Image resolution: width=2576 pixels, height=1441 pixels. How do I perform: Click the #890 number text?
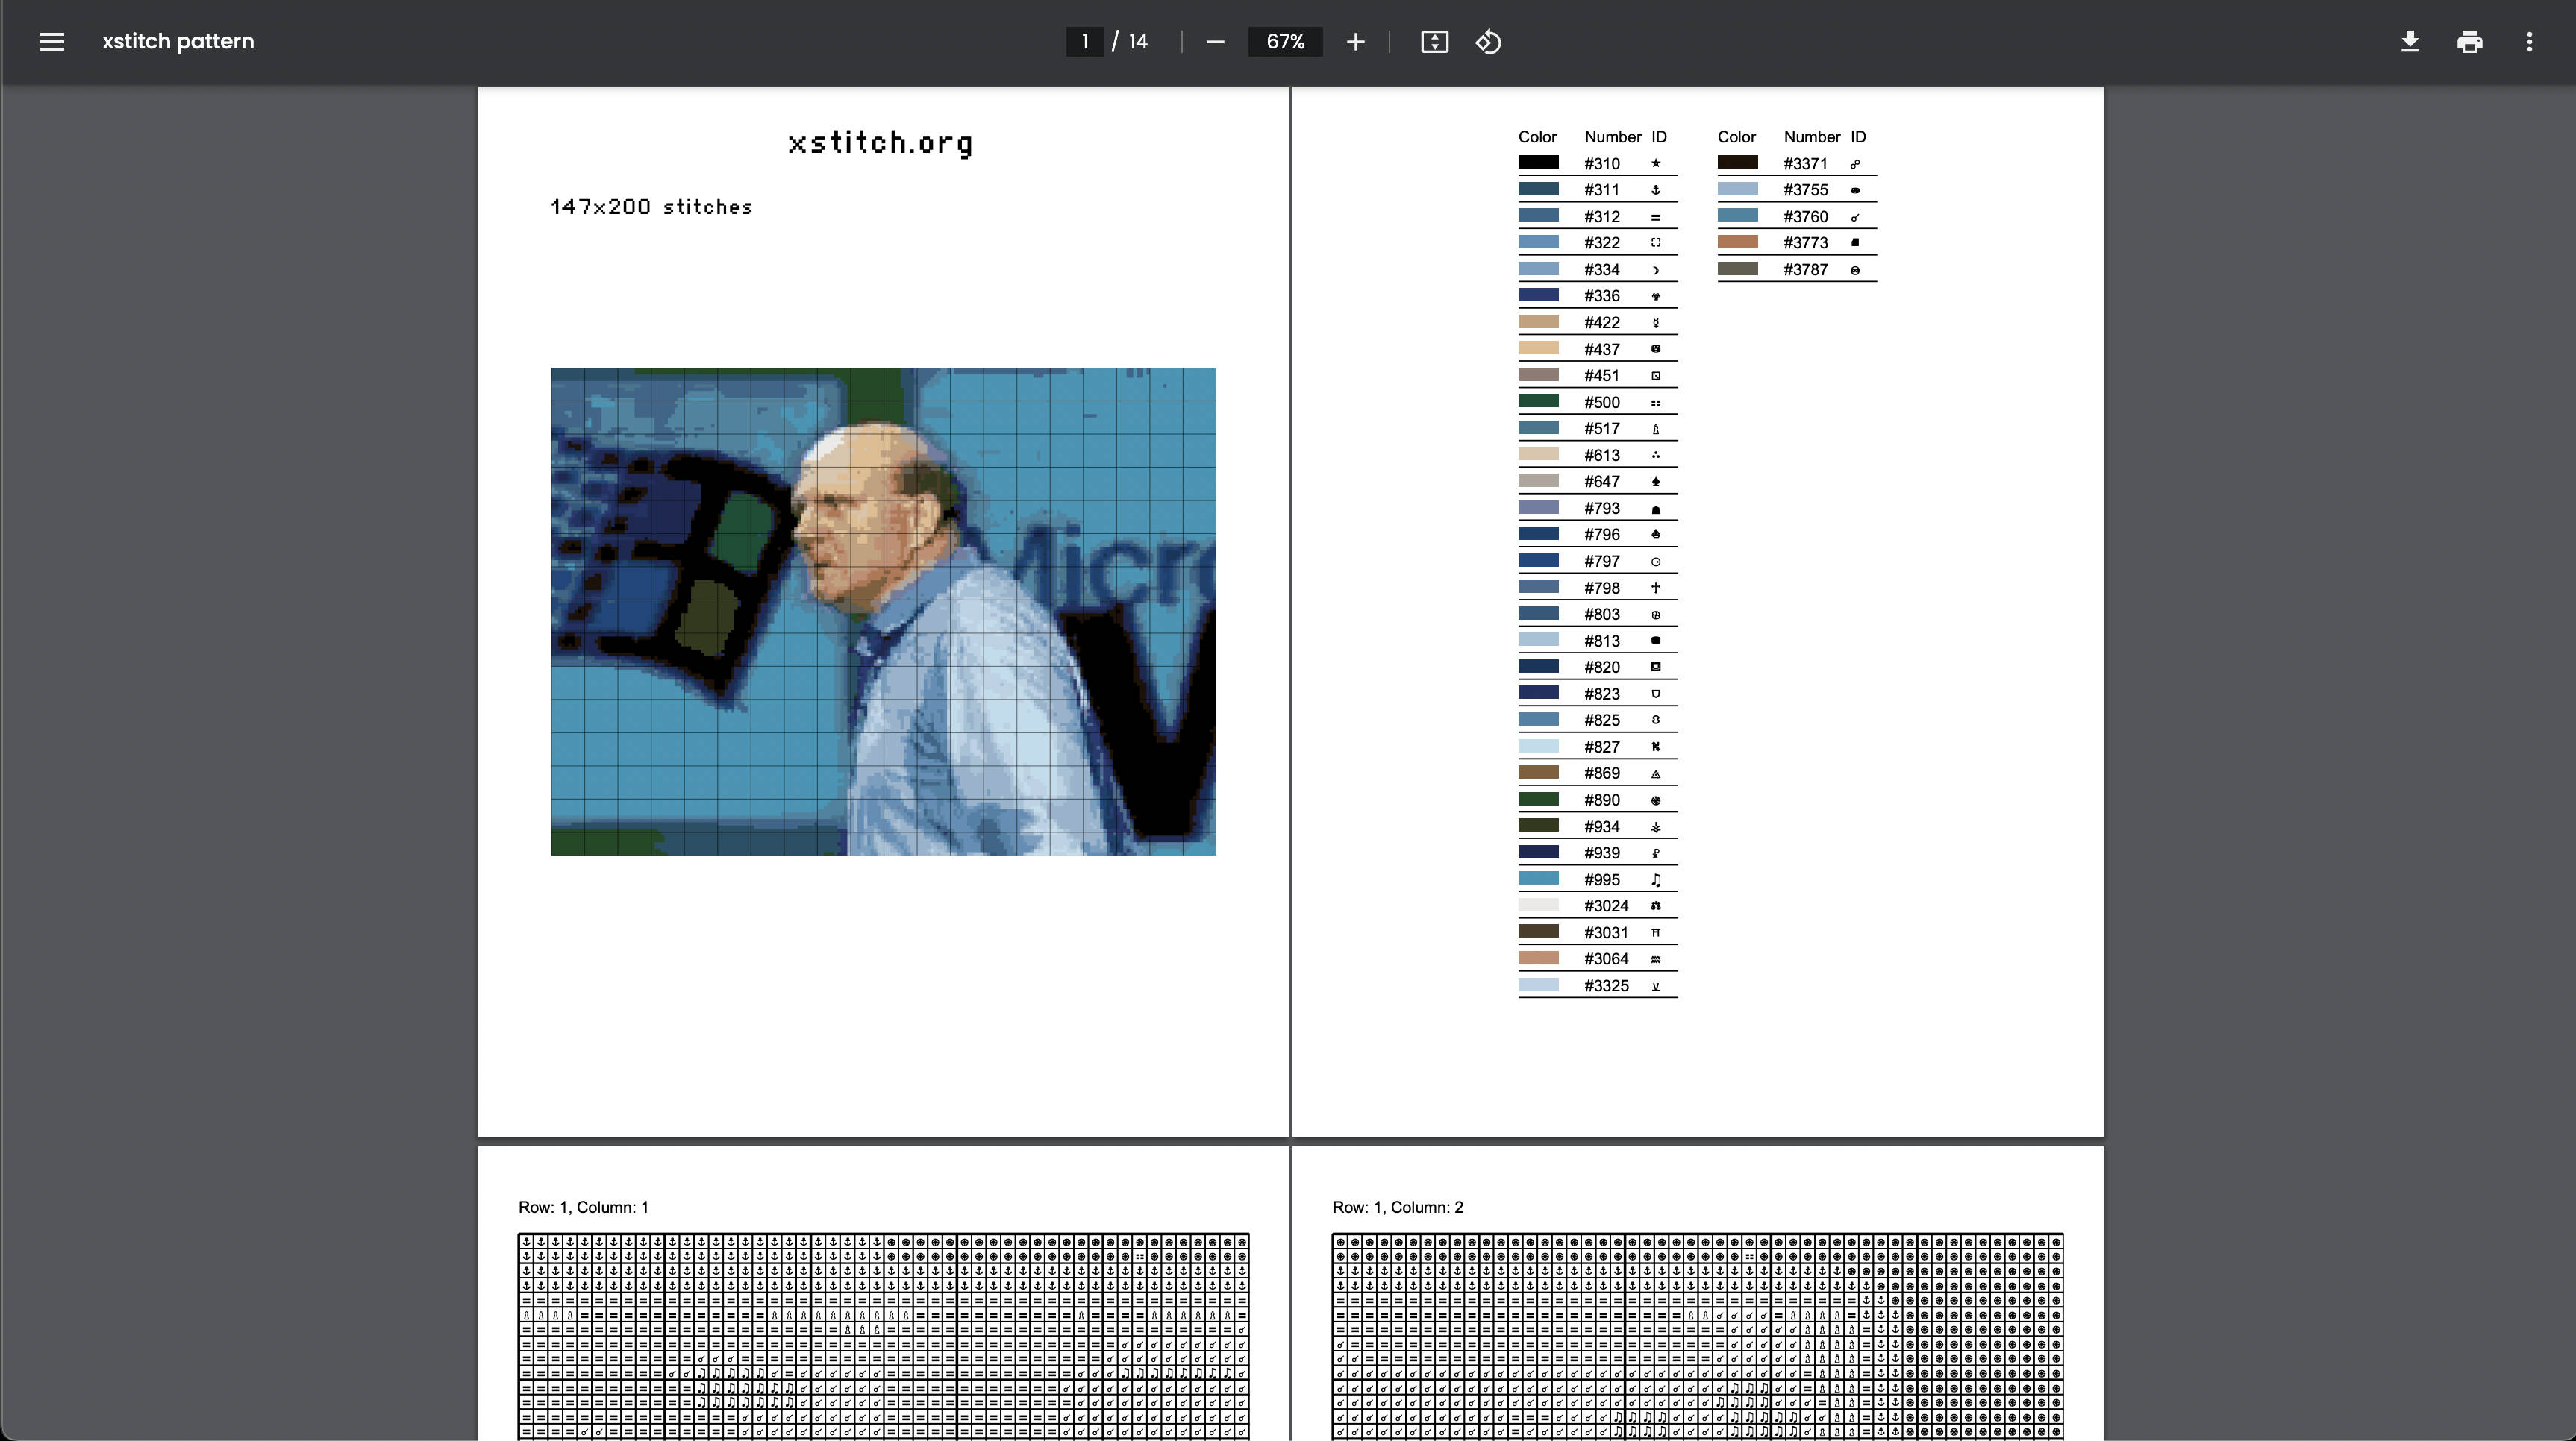pos(1602,800)
